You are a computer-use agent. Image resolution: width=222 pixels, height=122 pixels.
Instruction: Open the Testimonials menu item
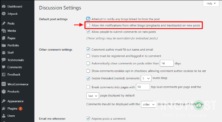point(16,60)
